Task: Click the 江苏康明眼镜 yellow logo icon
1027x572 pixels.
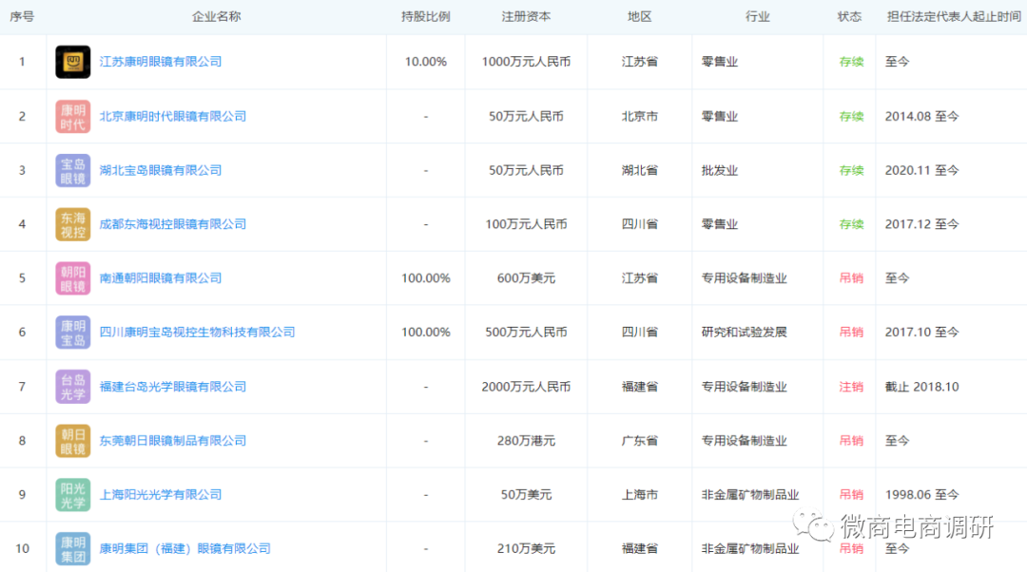Action: [x=72, y=61]
